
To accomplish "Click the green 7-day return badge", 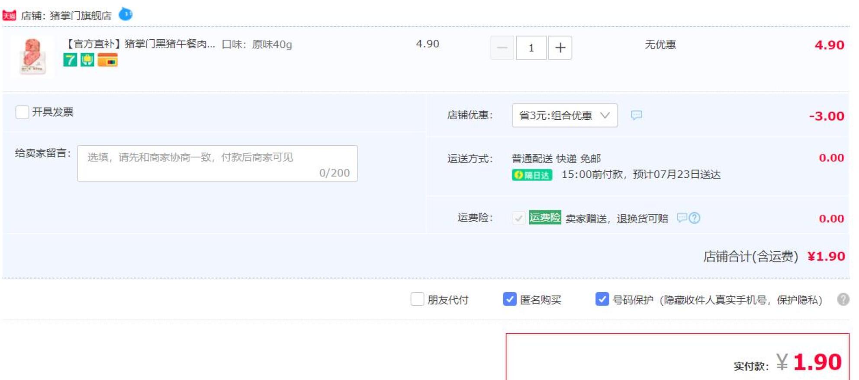I will click(70, 60).
